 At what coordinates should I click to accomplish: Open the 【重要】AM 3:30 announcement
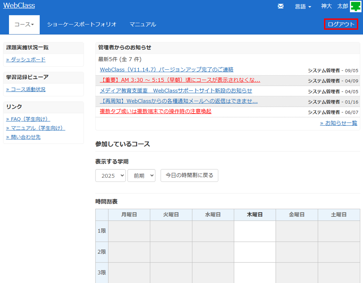click(x=180, y=80)
